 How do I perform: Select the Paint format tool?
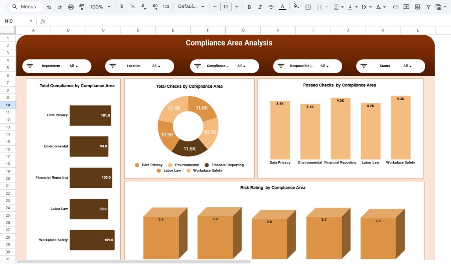[81, 7]
